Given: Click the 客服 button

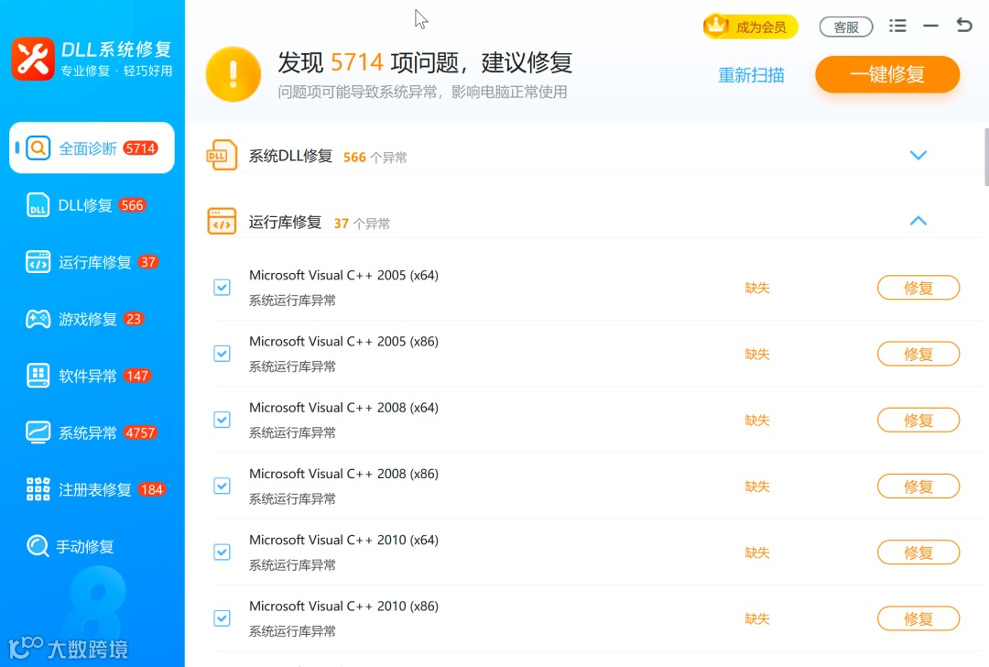Looking at the screenshot, I should click(x=846, y=27).
